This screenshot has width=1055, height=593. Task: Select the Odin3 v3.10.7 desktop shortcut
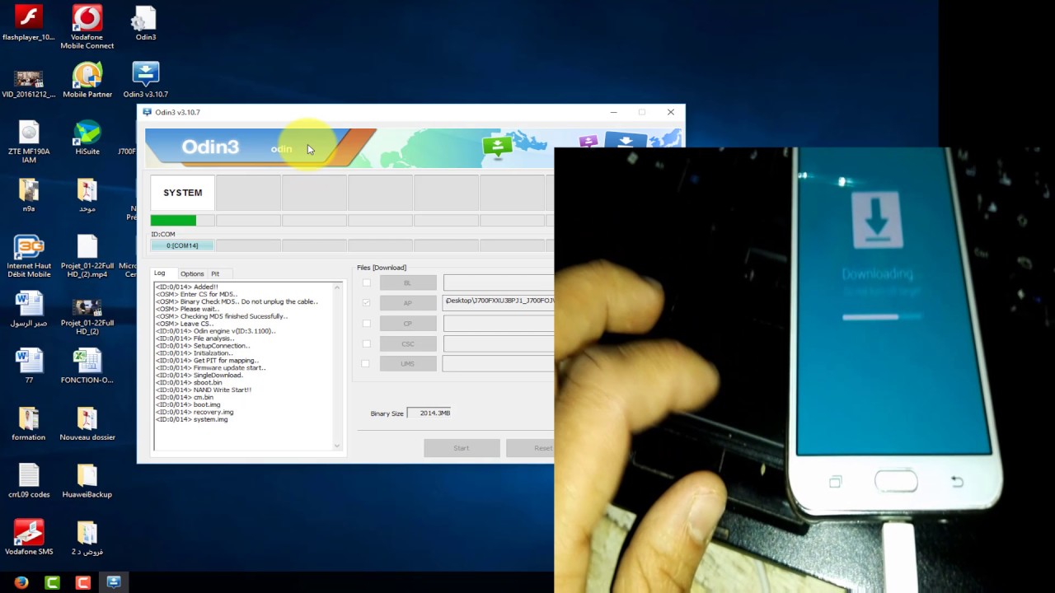pyautogui.click(x=145, y=81)
